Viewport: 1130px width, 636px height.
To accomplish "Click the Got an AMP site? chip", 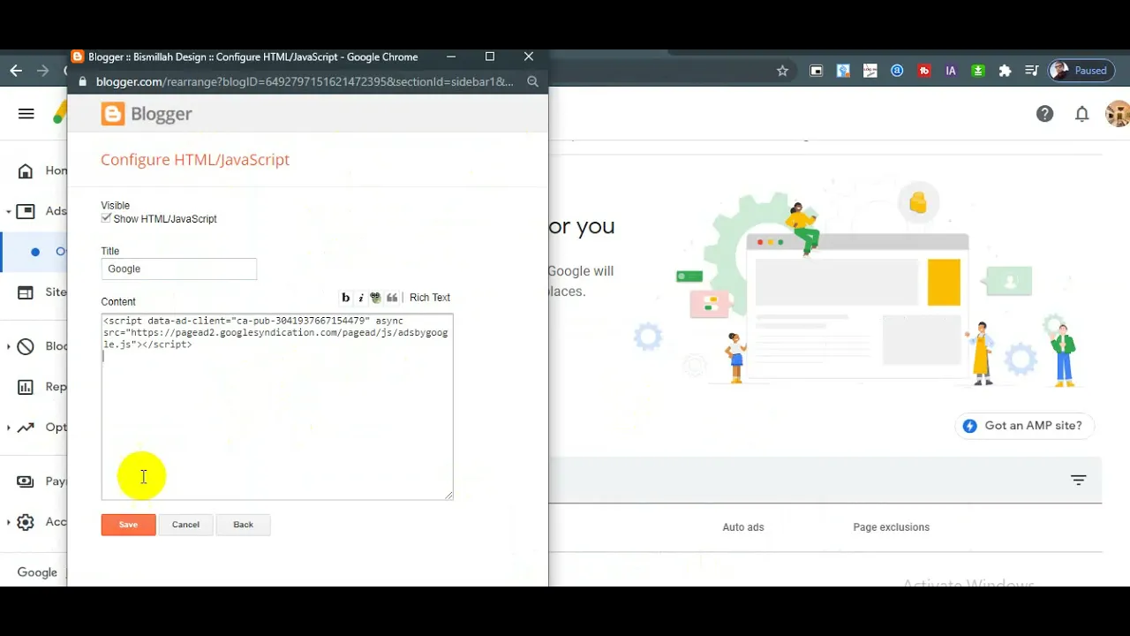I will (1024, 426).
